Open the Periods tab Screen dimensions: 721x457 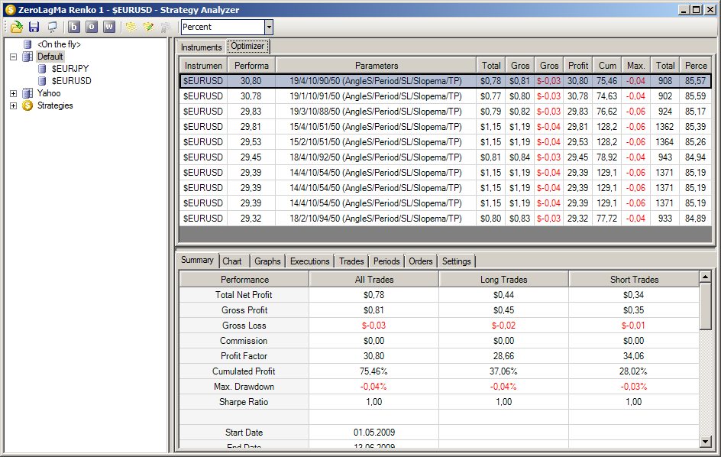tap(386, 261)
